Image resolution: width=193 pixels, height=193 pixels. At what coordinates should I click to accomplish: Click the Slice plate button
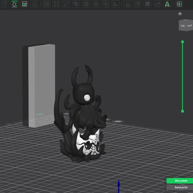tap(180, 181)
